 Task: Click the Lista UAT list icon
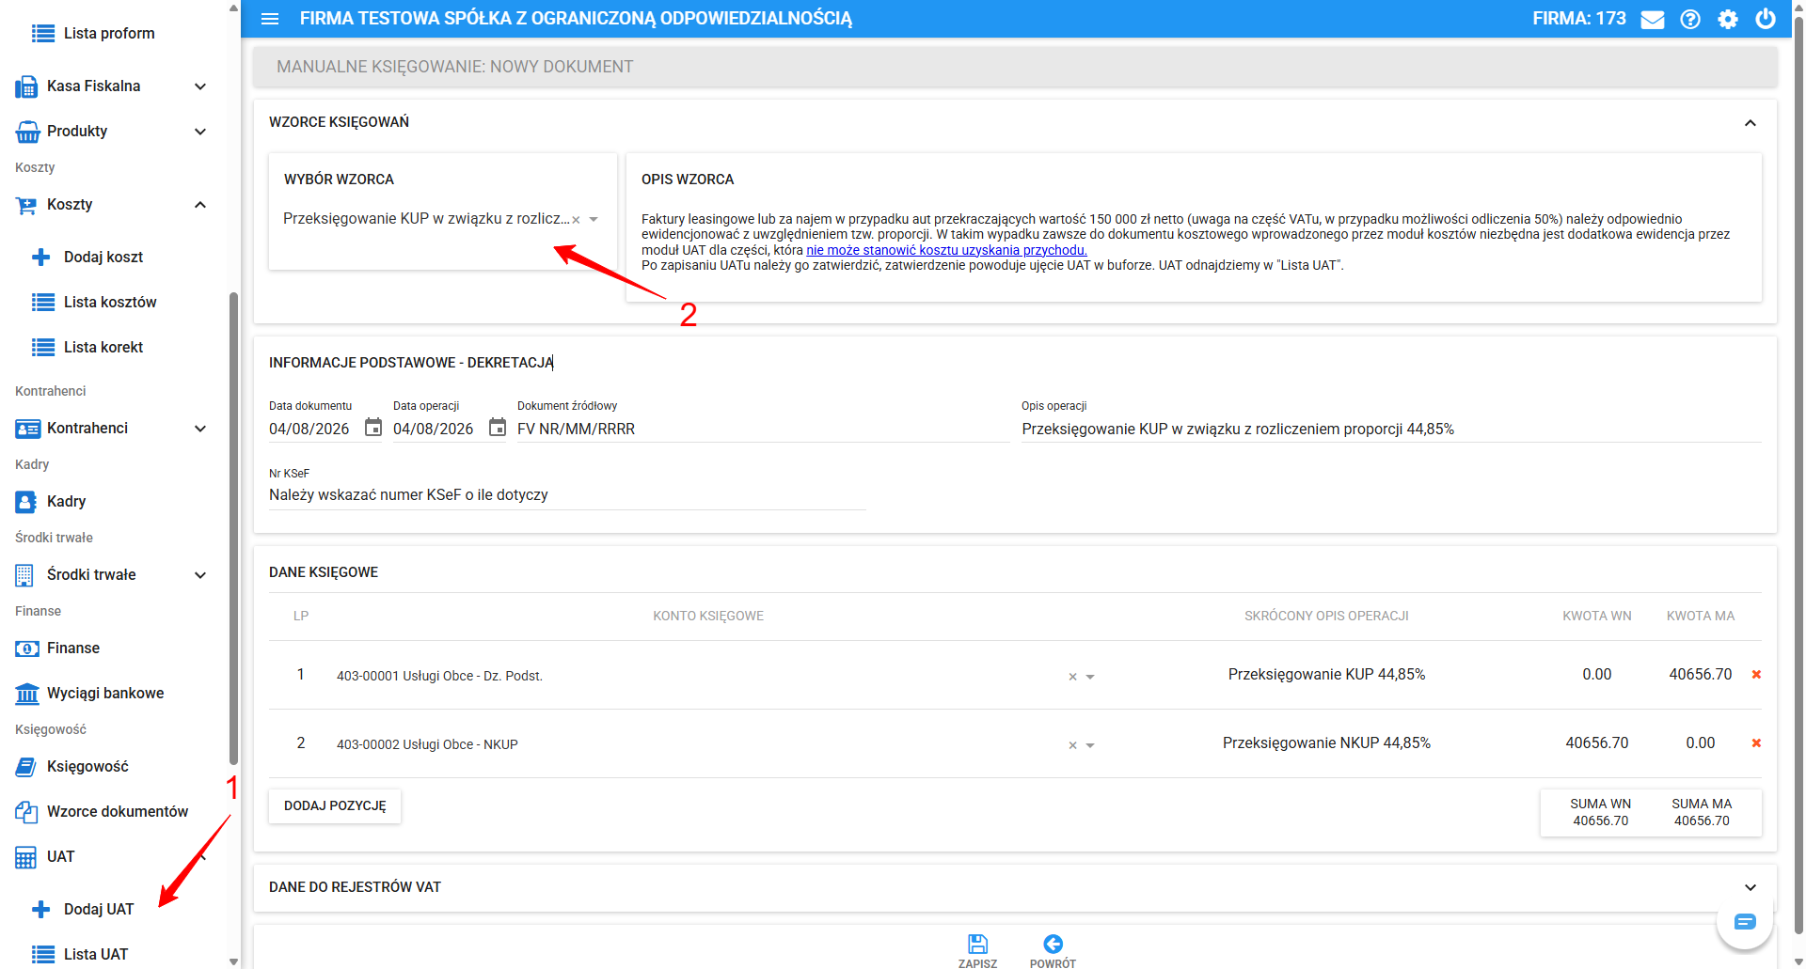tap(42, 955)
